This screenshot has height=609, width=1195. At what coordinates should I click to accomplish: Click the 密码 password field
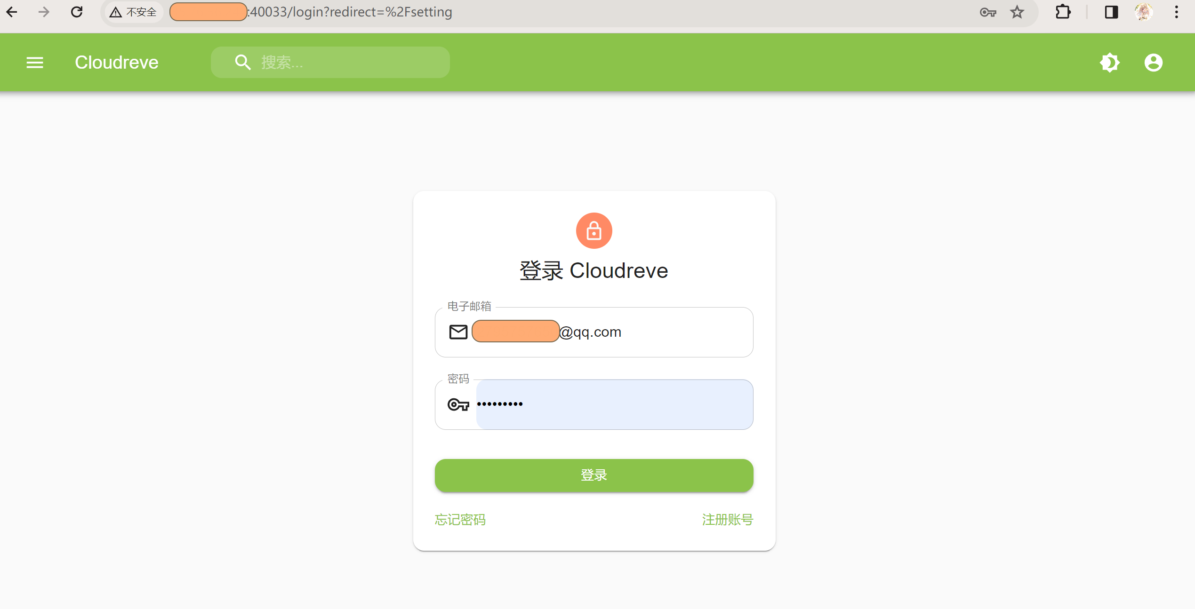click(x=594, y=404)
